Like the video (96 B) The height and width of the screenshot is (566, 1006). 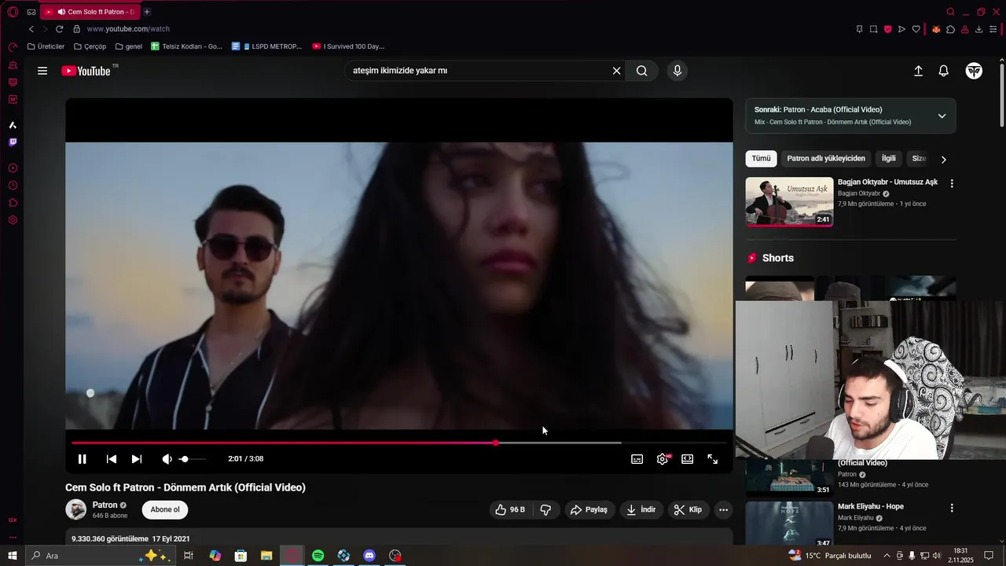point(510,509)
